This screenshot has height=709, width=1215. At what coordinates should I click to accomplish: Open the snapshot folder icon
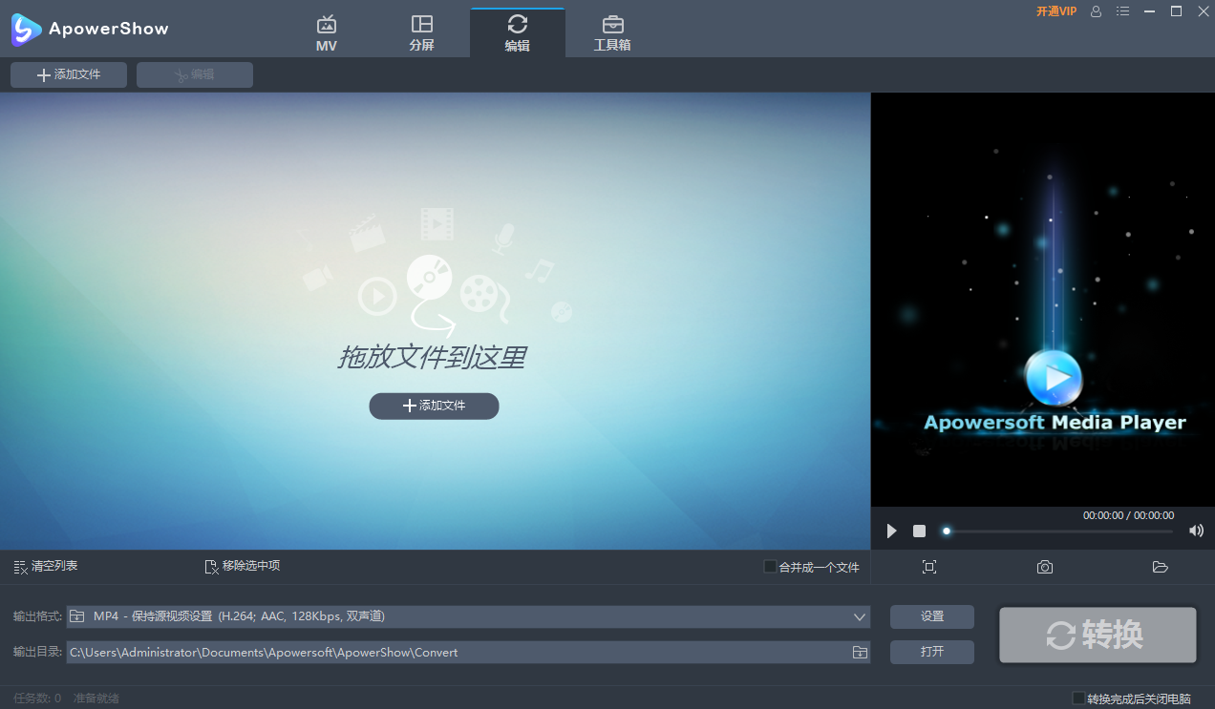[1160, 566]
